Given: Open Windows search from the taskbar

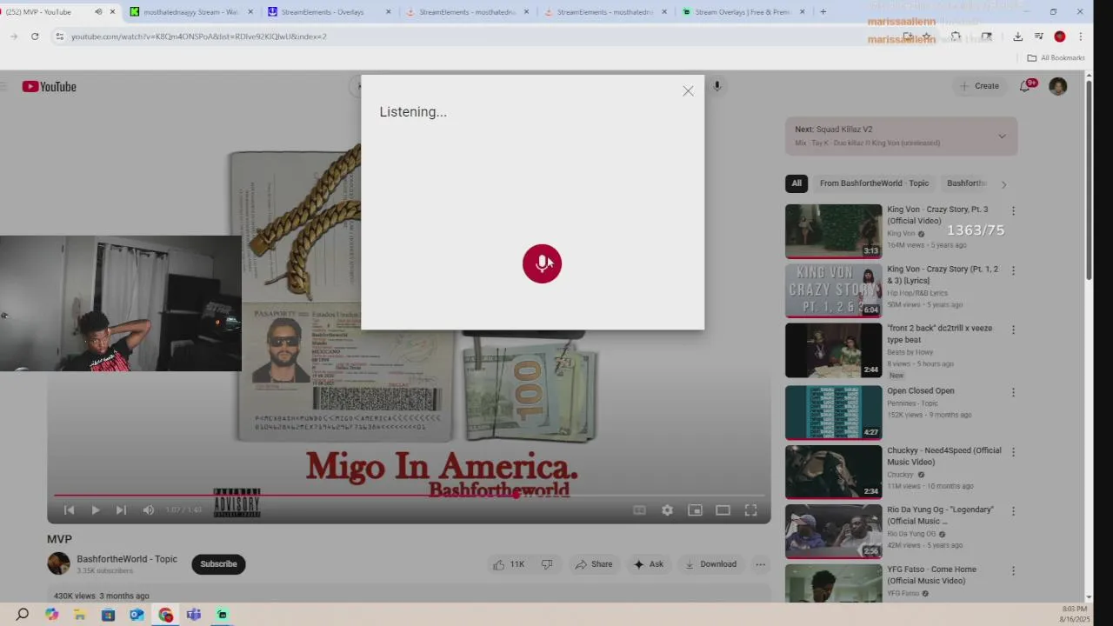Looking at the screenshot, I should pyautogui.click(x=23, y=615).
